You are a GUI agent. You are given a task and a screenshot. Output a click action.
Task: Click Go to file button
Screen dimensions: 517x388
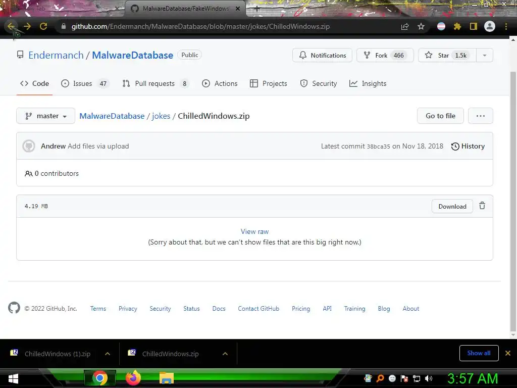440,116
